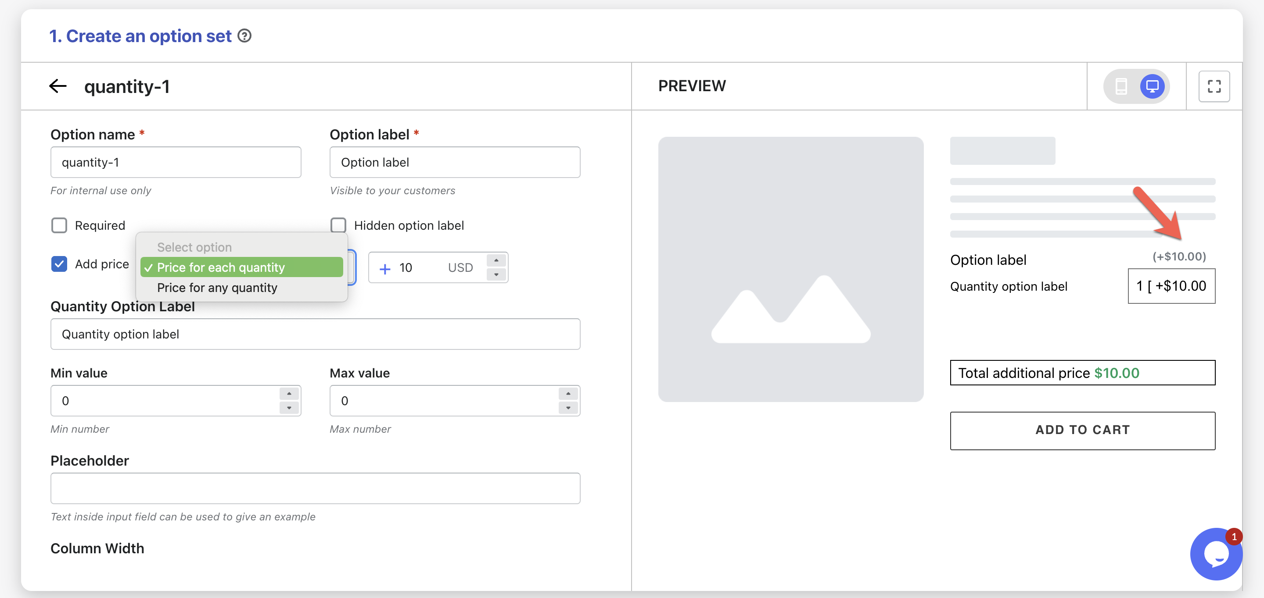Uncheck the Add price checkbox
Image resolution: width=1264 pixels, height=598 pixels.
59,264
